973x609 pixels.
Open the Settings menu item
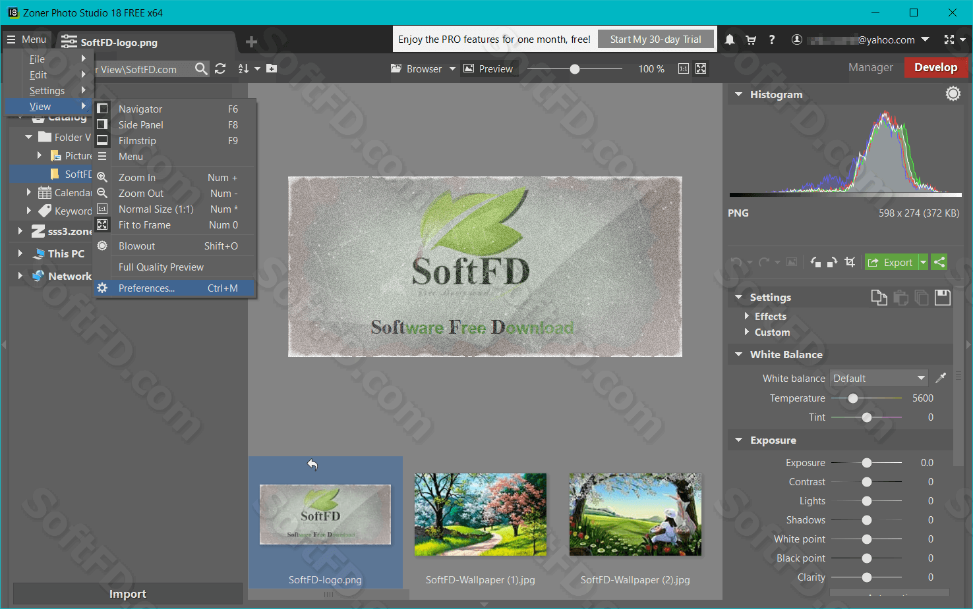tap(49, 91)
